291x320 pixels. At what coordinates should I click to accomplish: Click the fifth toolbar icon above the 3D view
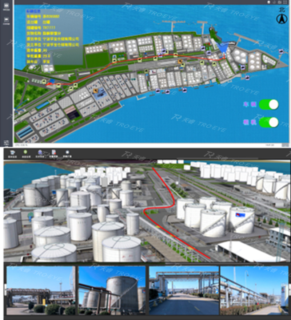[x=67, y=153]
